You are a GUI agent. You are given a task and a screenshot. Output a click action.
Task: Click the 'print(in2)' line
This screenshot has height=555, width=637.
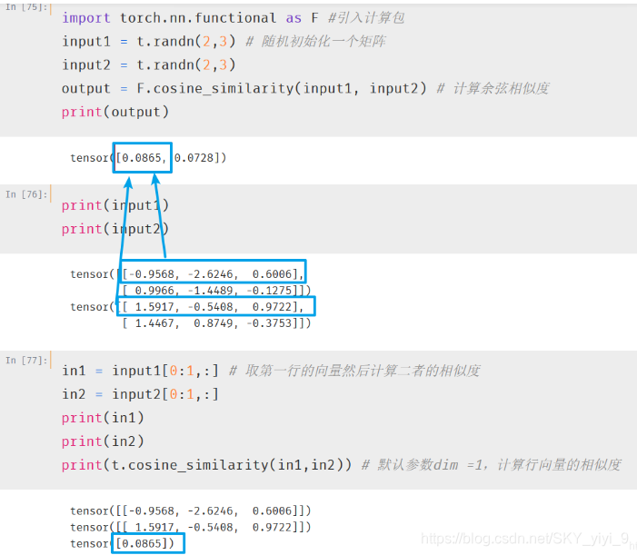click(x=103, y=441)
